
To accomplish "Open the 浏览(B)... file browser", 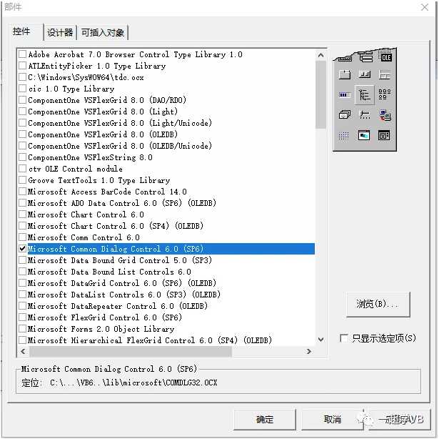I will click(x=378, y=305).
